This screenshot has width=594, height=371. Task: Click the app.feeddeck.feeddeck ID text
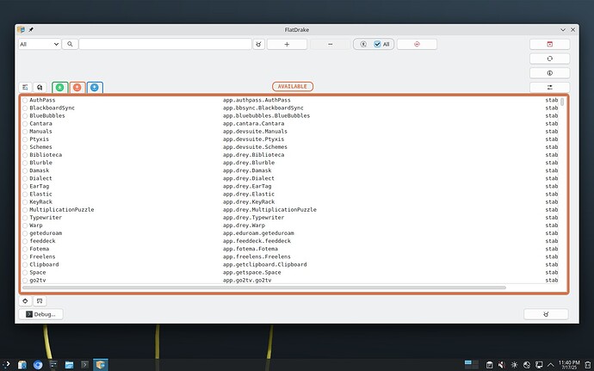click(257, 241)
